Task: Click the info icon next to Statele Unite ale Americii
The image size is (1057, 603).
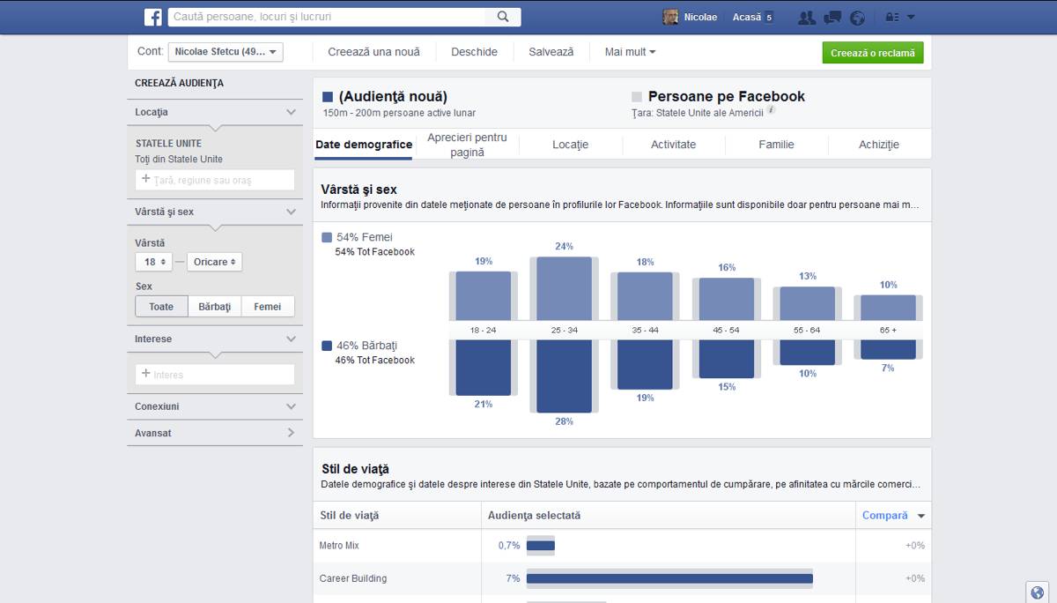Action: pos(771,111)
